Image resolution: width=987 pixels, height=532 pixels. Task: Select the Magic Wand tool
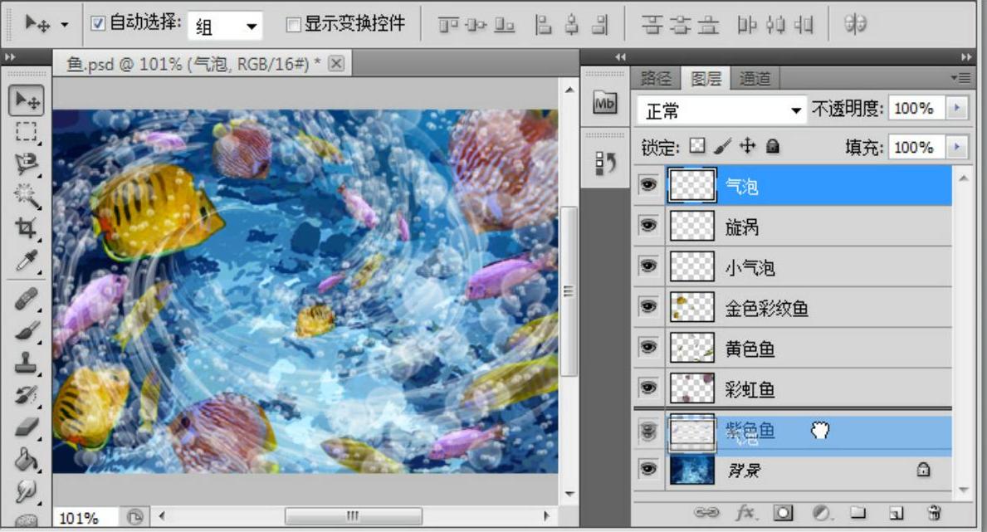click(27, 196)
